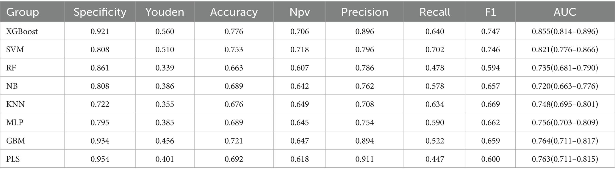
Task: Click SVM accuracy value 0.753
Action: click(x=234, y=49)
